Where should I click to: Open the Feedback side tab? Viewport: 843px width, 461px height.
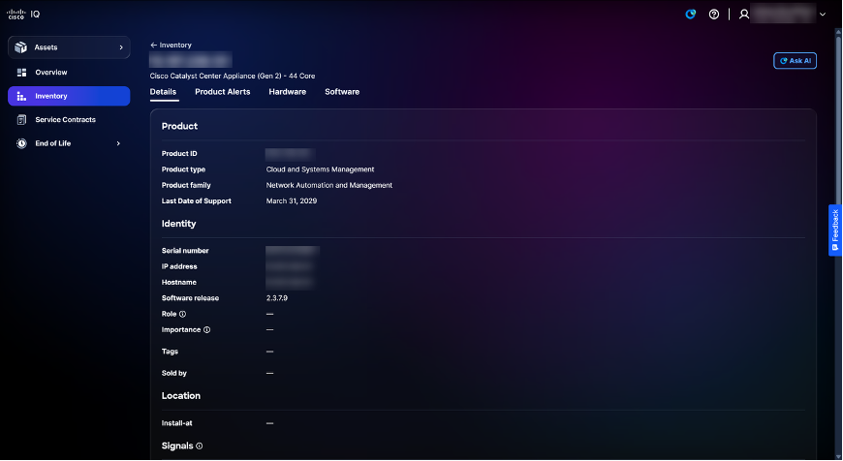(x=835, y=230)
